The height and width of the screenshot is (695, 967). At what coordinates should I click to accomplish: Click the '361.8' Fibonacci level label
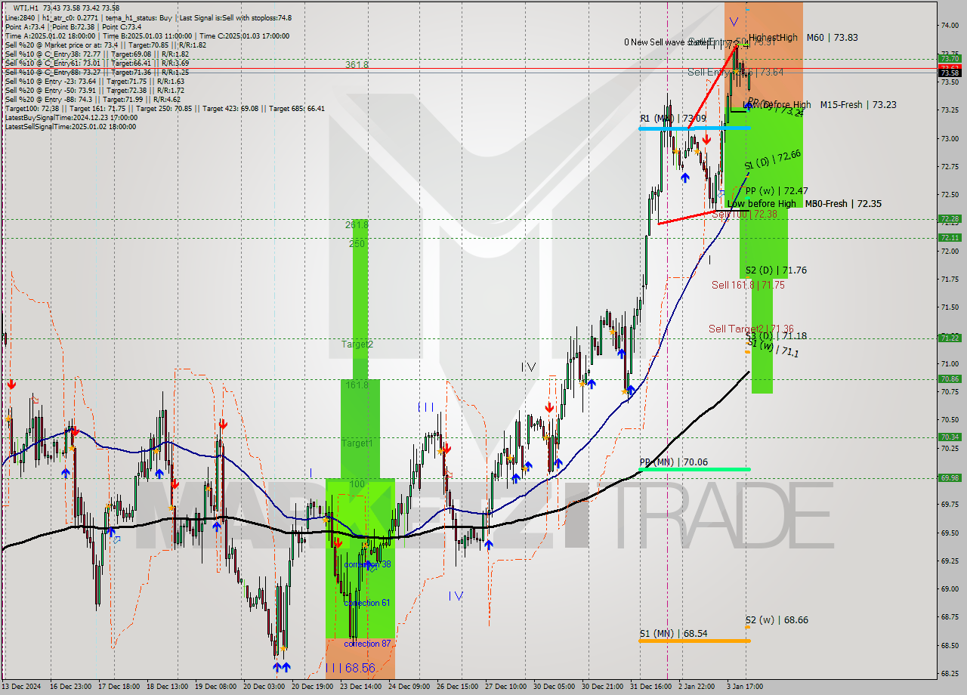pyautogui.click(x=357, y=65)
